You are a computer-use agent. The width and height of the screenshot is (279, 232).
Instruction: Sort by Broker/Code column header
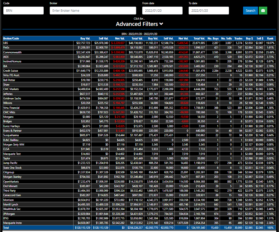click(x=11, y=39)
